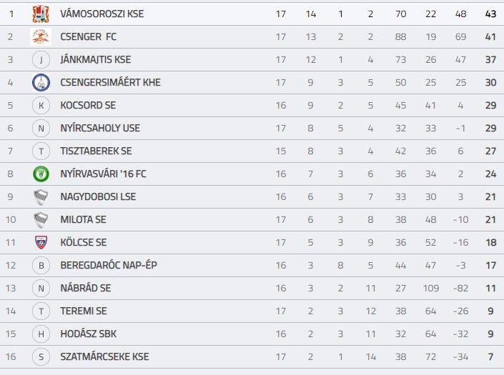504x375 pixels.
Task: Click the green Nyírvasvári '16 FC badge
Action: pyautogui.click(x=41, y=174)
